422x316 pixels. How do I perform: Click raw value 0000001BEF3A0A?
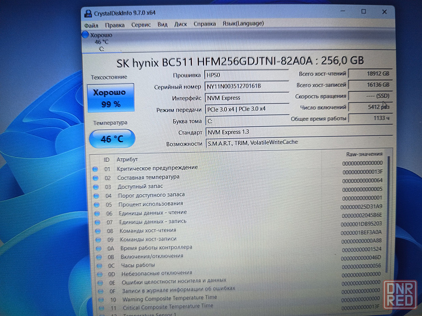coord(361,233)
